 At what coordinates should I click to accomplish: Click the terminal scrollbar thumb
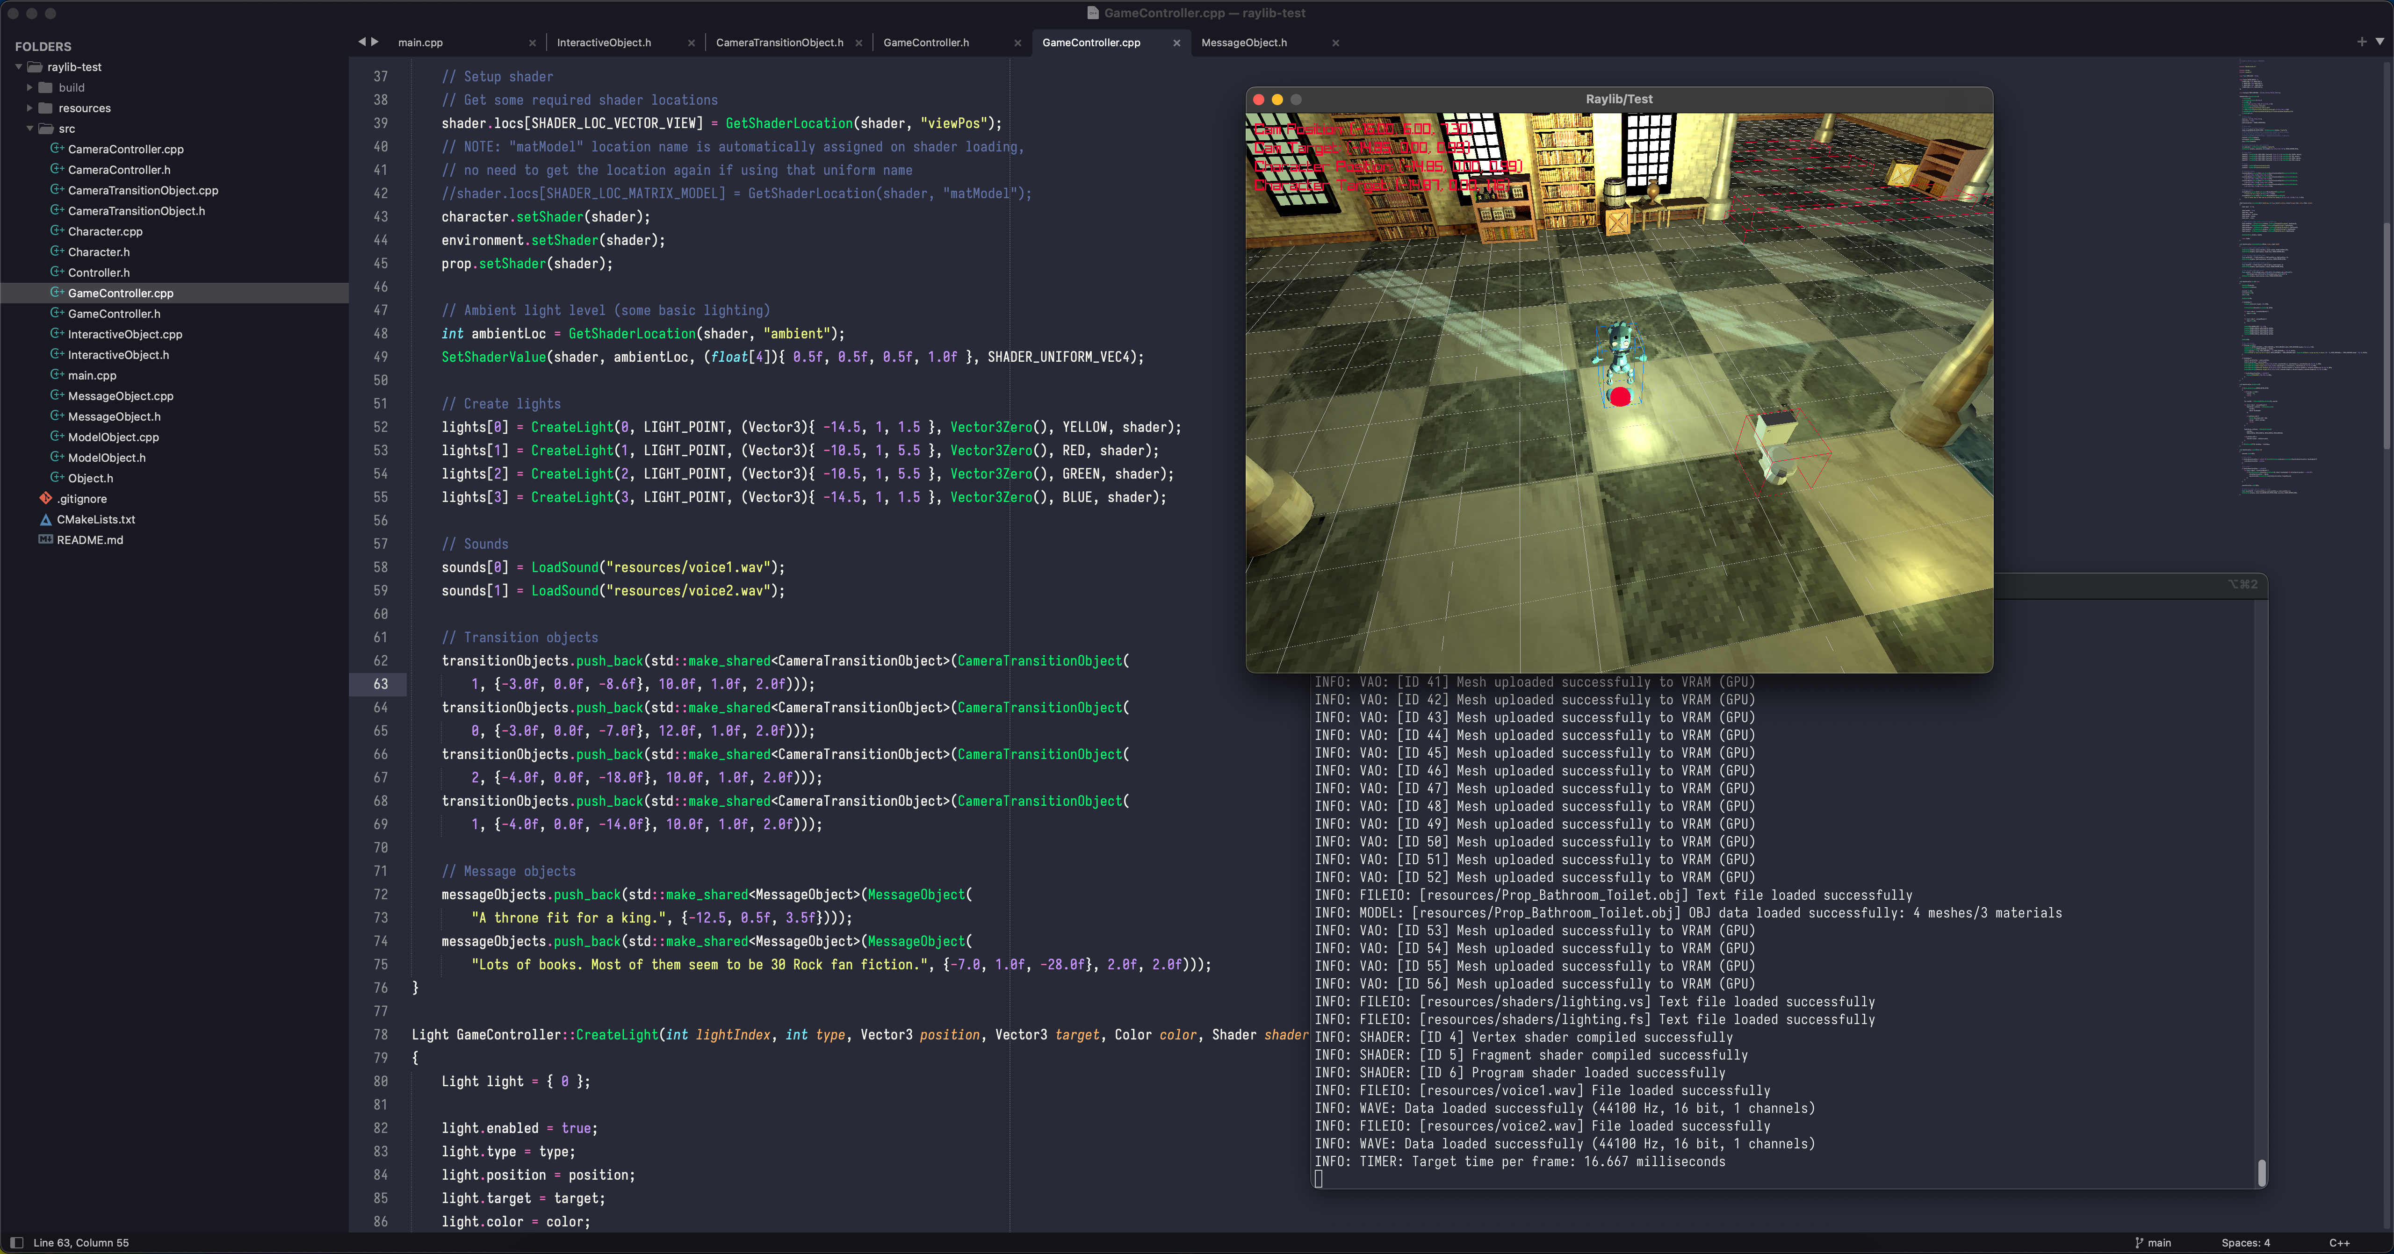[x=2261, y=1172]
